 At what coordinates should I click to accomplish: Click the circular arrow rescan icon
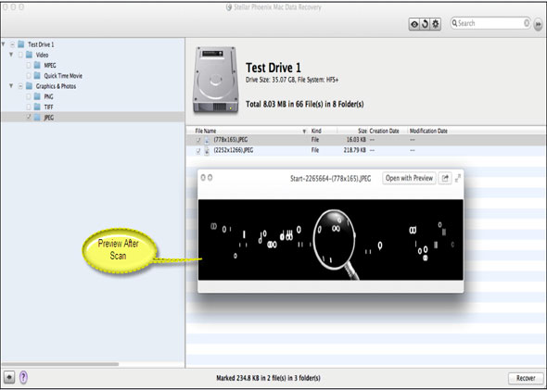tap(425, 24)
